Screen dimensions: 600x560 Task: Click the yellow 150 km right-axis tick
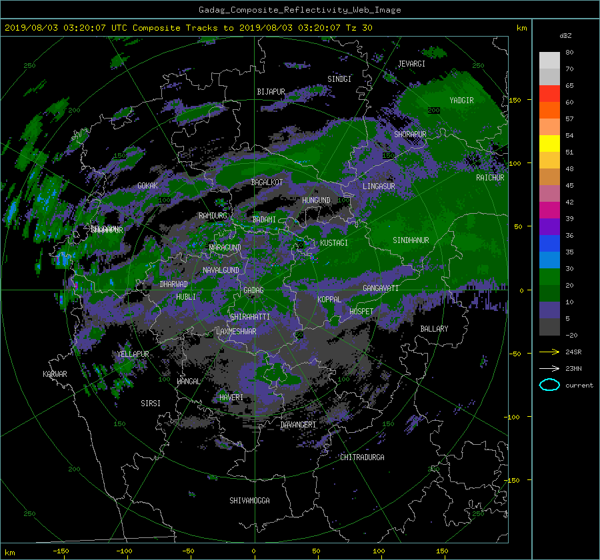click(515, 100)
